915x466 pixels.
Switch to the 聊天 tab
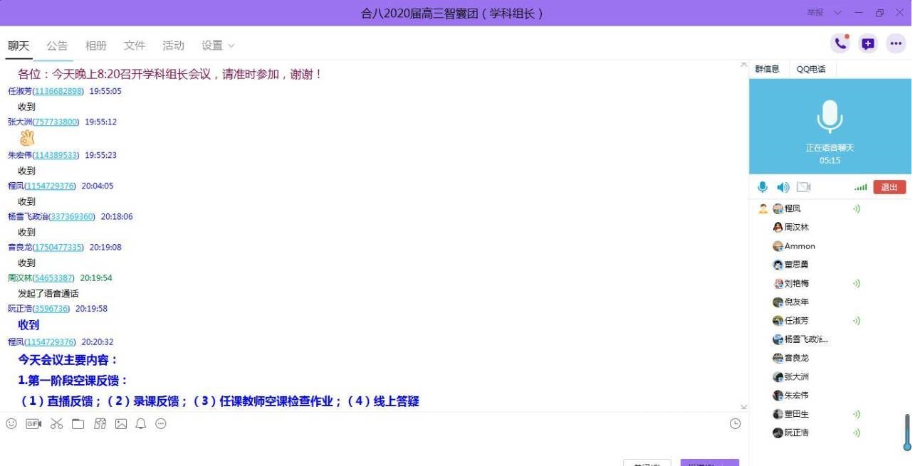click(x=19, y=46)
